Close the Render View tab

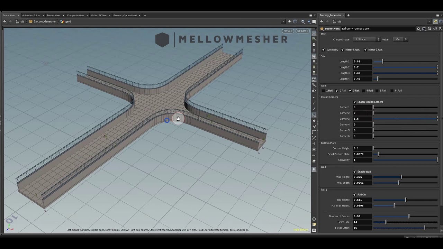pyautogui.click(x=63, y=15)
